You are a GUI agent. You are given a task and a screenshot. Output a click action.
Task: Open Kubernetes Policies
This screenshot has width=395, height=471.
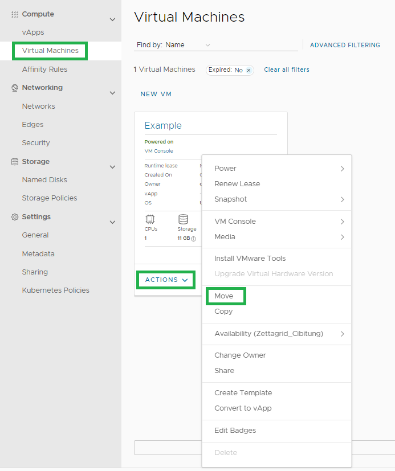click(x=56, y=290)
